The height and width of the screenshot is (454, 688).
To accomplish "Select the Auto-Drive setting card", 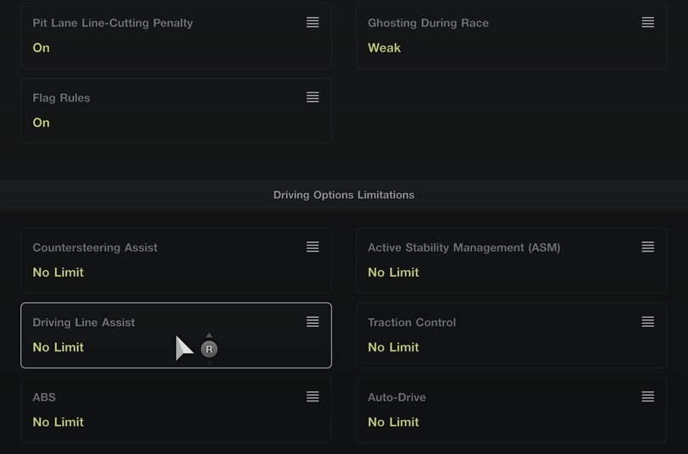I will point(511,411).
